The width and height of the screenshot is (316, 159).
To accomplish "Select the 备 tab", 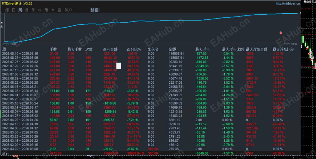I will point(60,10).
